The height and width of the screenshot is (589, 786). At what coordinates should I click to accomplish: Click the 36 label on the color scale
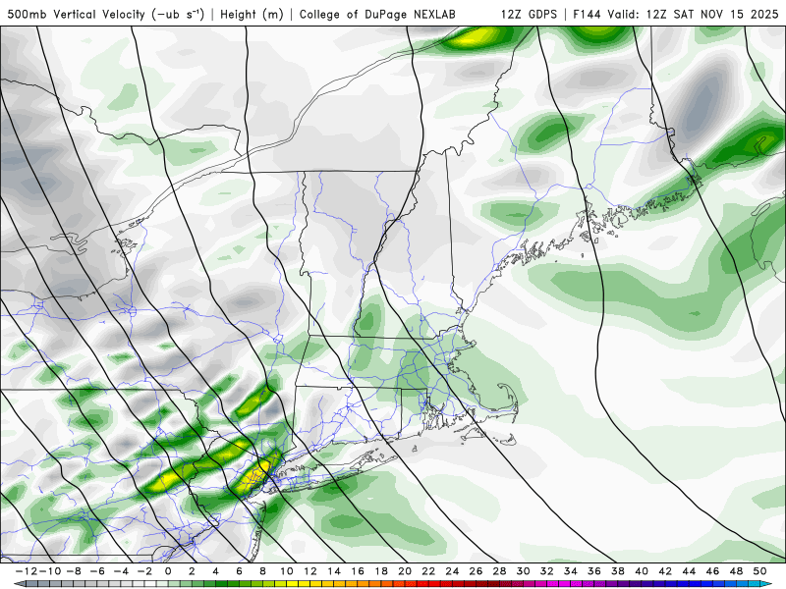click(594, 571)
